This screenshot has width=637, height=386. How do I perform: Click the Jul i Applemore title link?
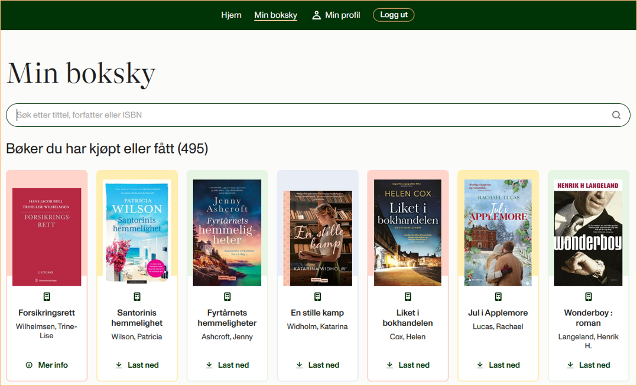click(x=498, y=313)
